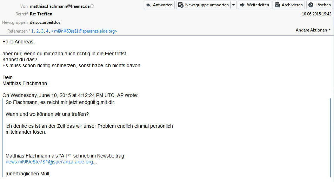Open reference link 3

42,31
